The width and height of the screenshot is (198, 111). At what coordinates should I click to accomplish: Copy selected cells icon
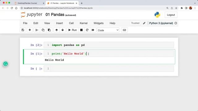tap(43, 30)
